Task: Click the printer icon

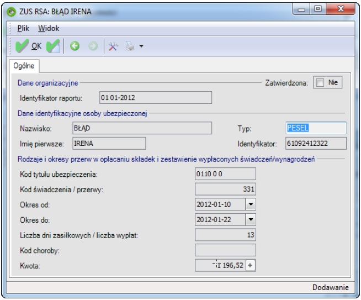Action: [x=130, y=46]
